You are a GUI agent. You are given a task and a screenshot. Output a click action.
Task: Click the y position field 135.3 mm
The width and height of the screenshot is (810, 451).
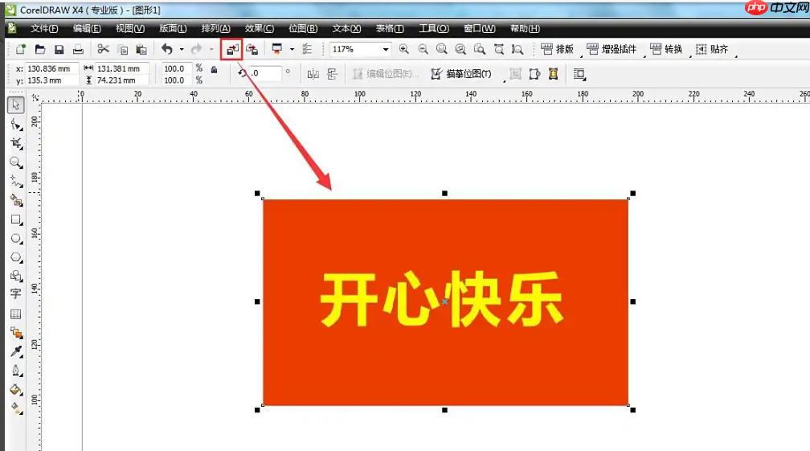(x=51, y=80)
